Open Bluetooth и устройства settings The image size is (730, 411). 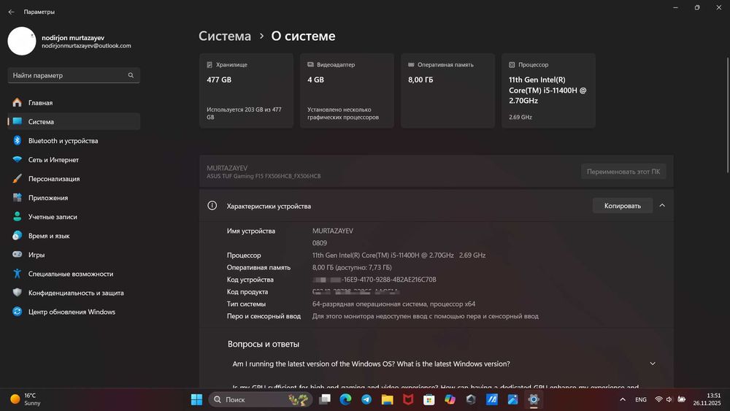point(74,141)
